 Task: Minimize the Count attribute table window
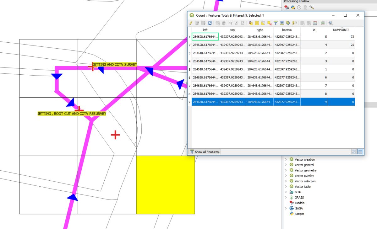333,15
